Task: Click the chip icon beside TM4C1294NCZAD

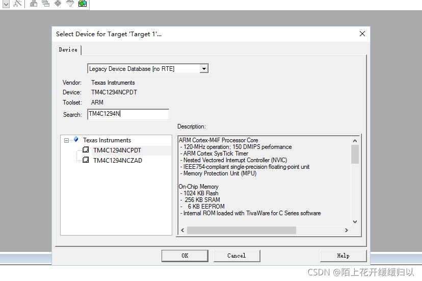Action: [86, 160]
